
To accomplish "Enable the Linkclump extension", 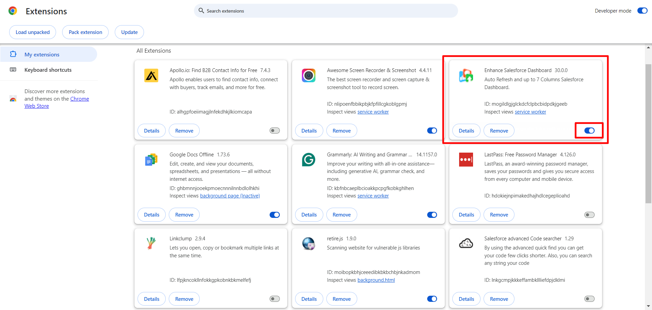I will pos(275,299).
